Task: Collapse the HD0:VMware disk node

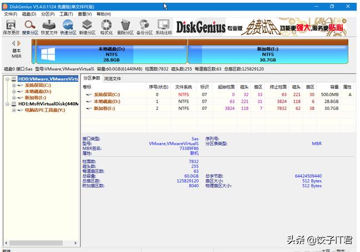Action: coord(7,79)
